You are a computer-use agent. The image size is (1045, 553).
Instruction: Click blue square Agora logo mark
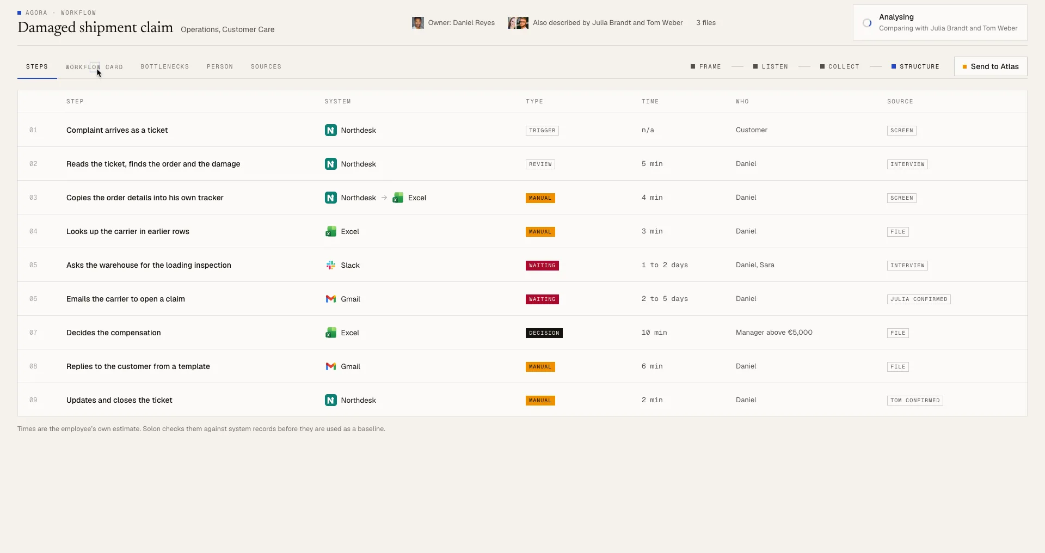(x=20, y=13)
